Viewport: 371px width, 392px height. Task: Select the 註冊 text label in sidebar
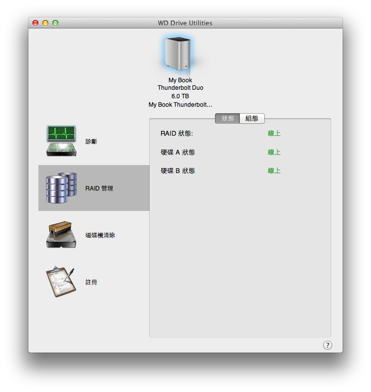[x=91, y=282]
